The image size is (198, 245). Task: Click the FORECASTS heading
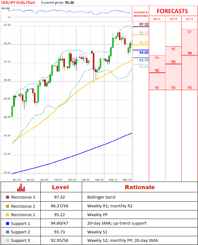(172, 11)
